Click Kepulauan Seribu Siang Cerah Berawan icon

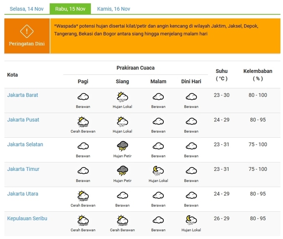[122, 220]
